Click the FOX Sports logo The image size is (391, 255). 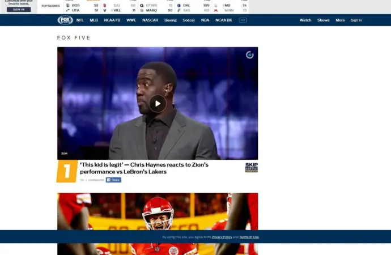[65, 20]
